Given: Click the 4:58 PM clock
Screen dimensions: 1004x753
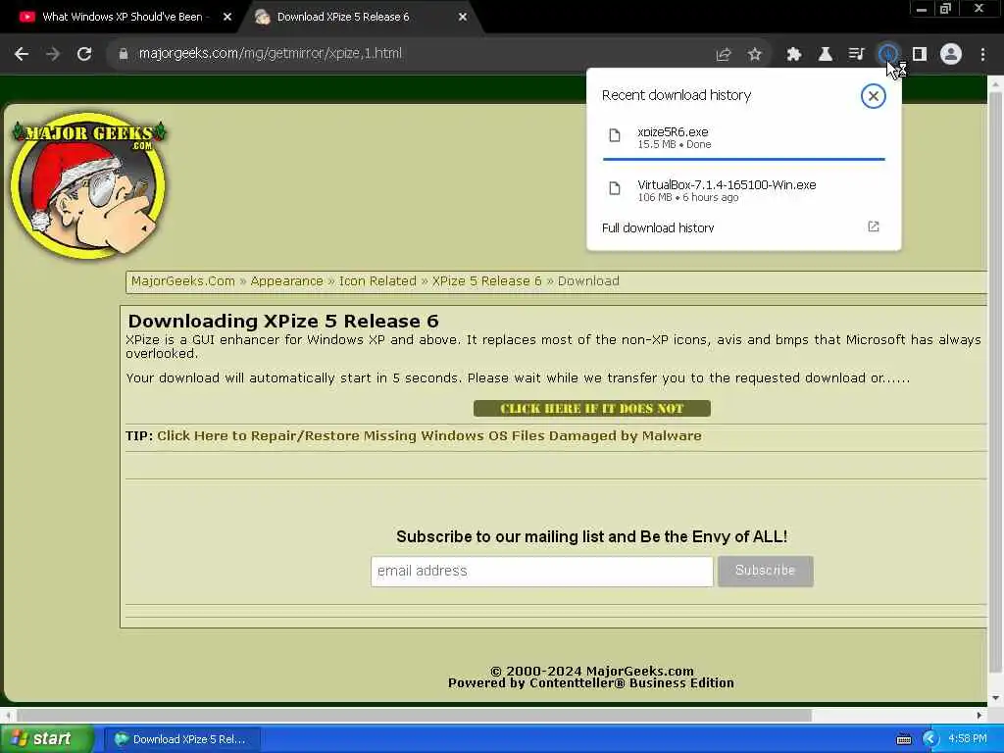Looking at the screenshot, I should pyautogui.click(x=968, y=739).
